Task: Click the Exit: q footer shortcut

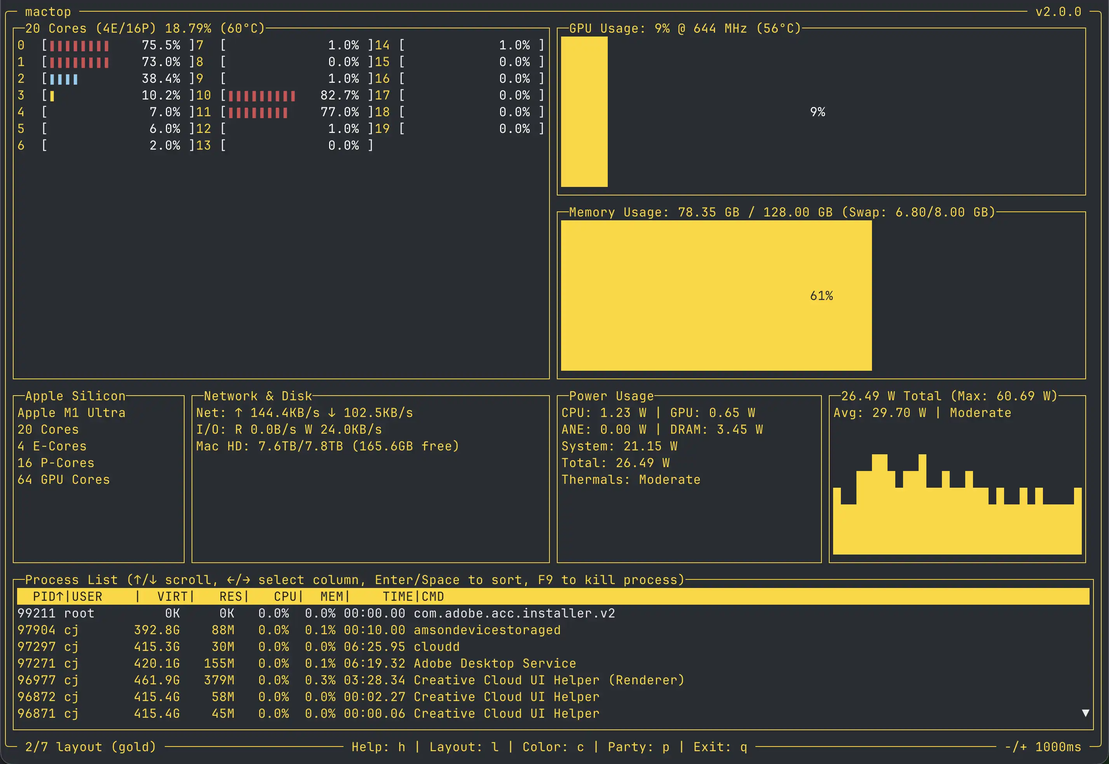Action: 720,747
